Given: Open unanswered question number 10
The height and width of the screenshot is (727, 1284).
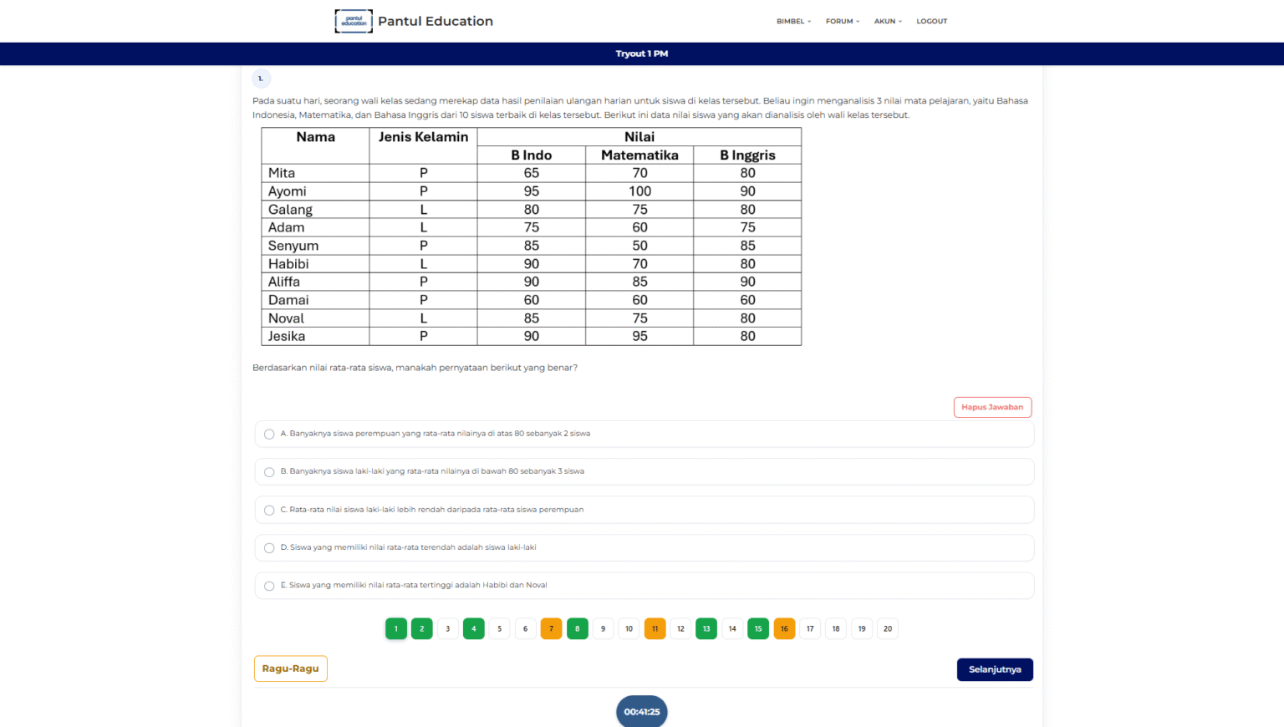Looking at the screenshot, I should (x=629, y=628).
